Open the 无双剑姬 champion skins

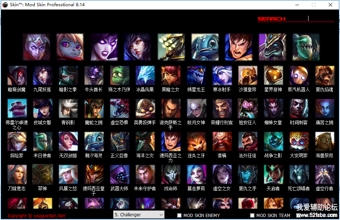pyautogui.click(x=68, y=142)
